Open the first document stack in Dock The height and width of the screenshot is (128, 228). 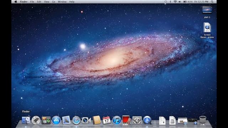coord(162,121)
